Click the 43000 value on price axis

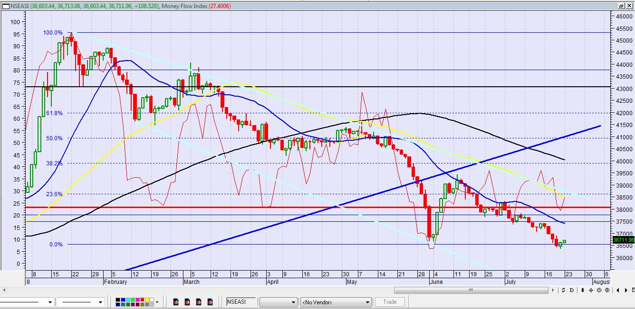pos(624,89)
